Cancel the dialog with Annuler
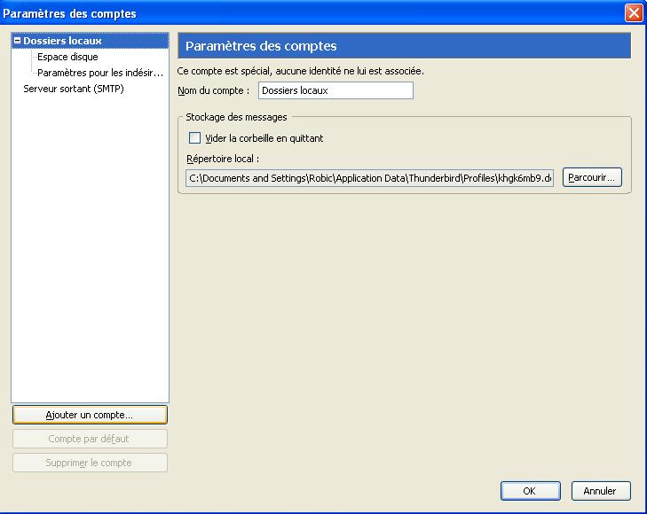The width and height of the screenshot is (647, 514). pos(600,491)
